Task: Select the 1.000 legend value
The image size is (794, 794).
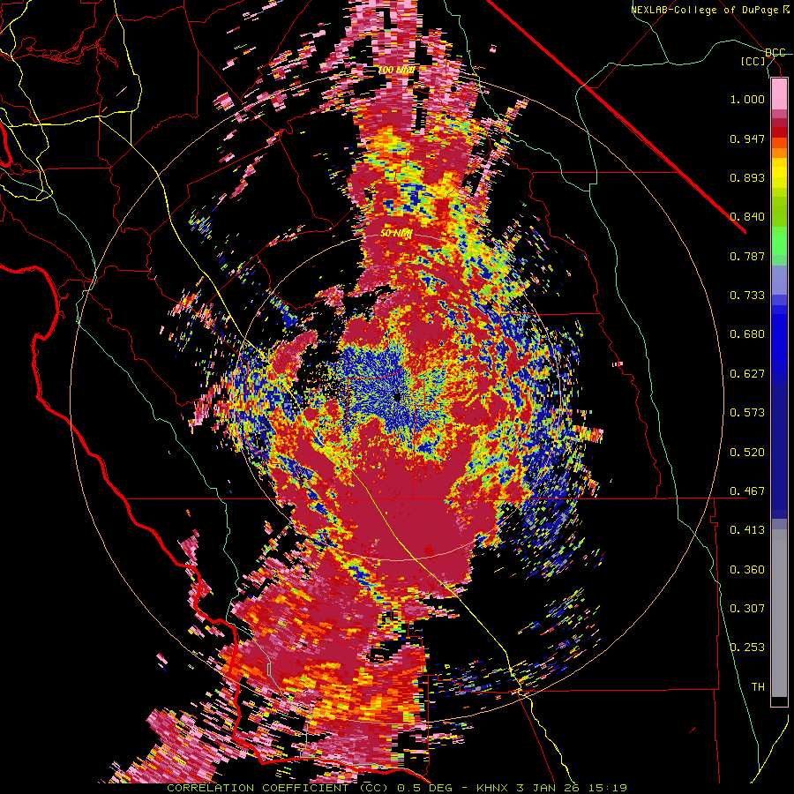Action: pos(747,99)
